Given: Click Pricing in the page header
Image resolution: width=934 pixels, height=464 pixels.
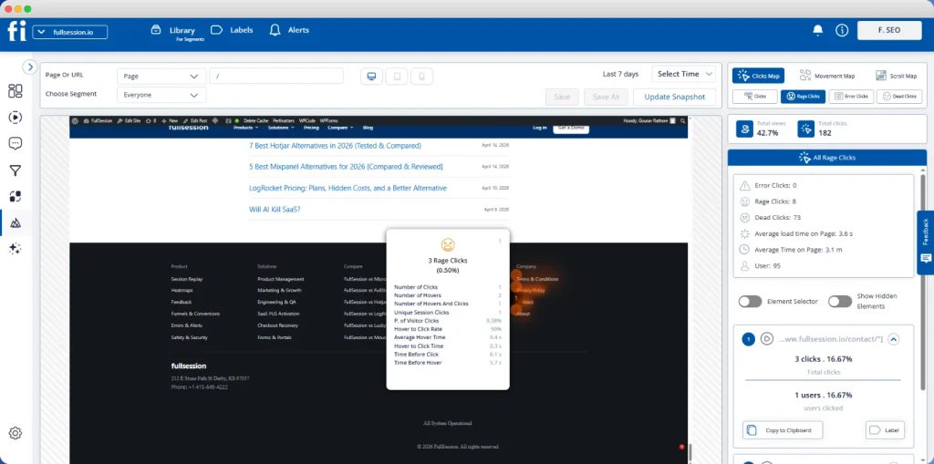Looking at the screenshot, I should coord(311,128).
